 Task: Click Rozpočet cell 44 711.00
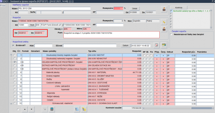[x=132, y=72]
